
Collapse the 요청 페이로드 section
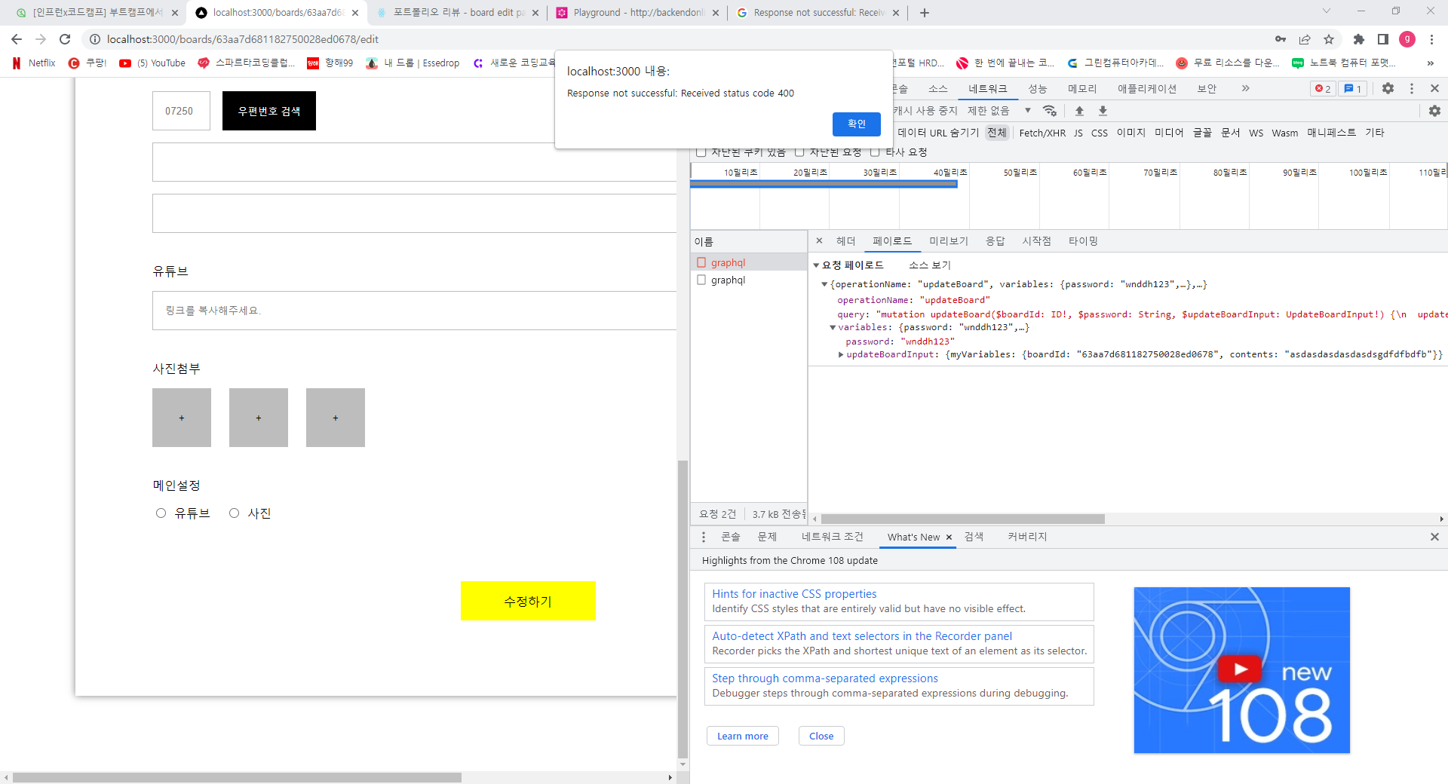[816, 265]
